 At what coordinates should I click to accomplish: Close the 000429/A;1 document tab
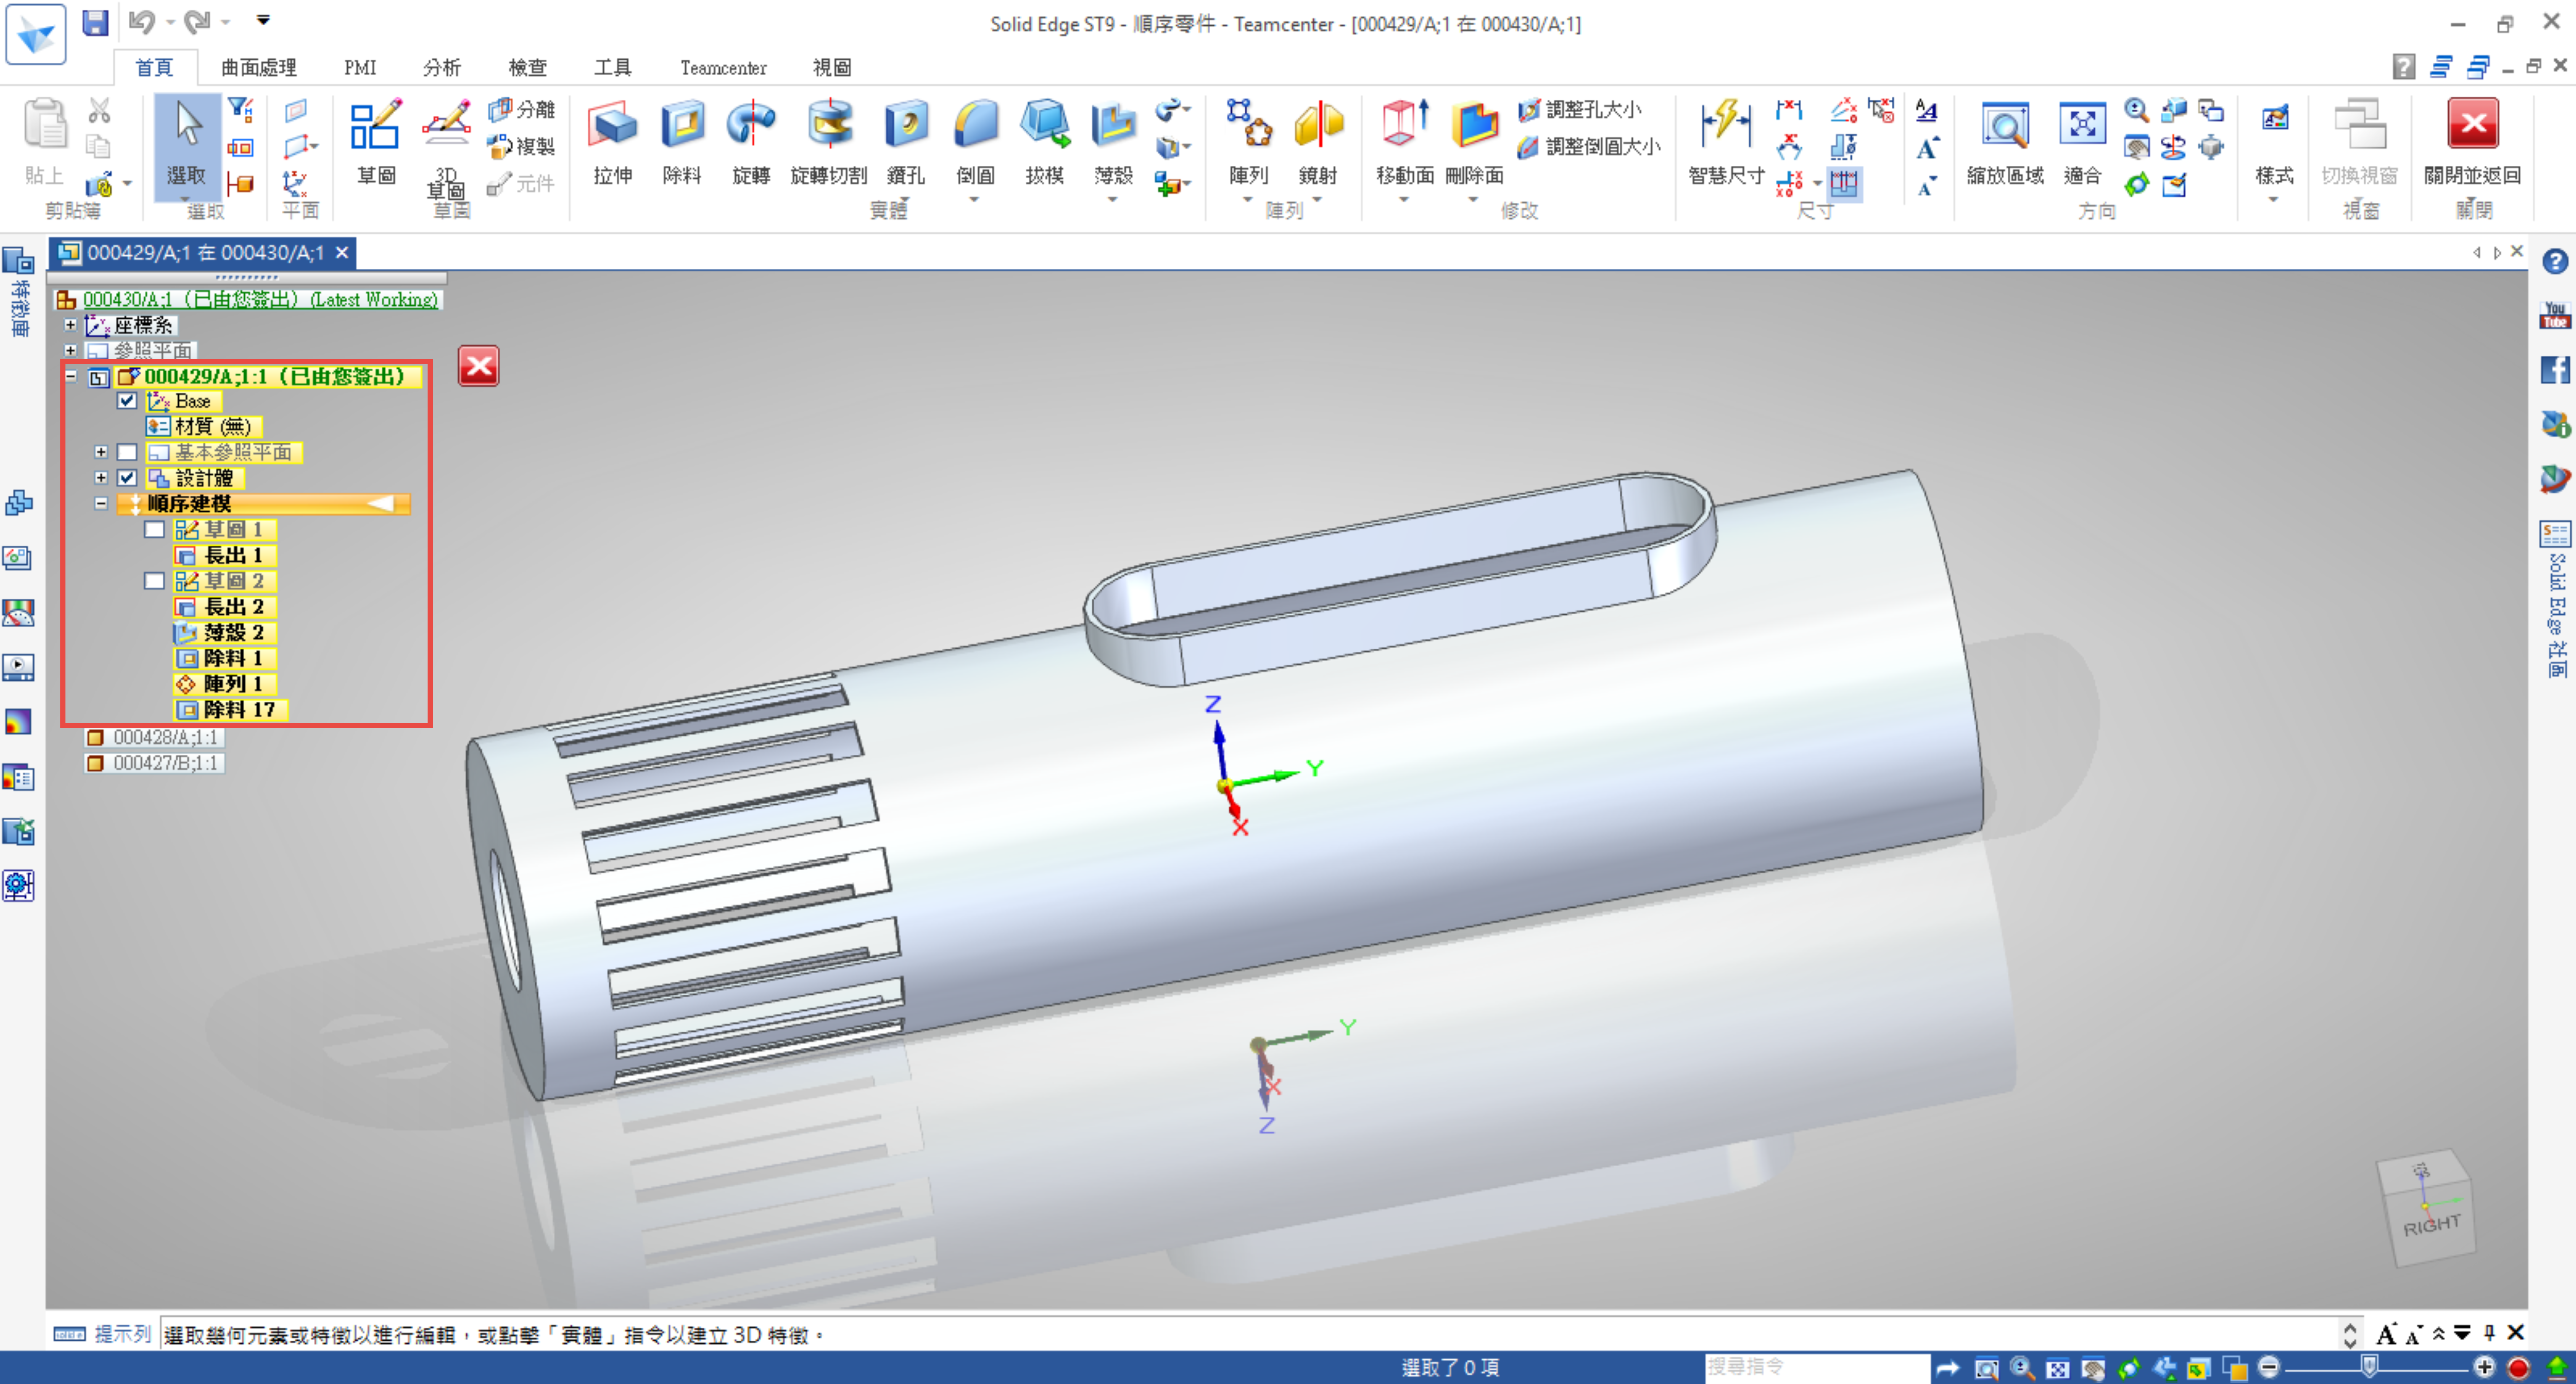[x=342, y=253]
